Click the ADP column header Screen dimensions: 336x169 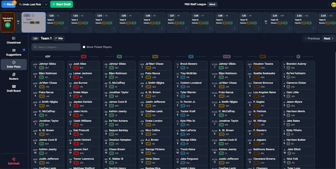pos(48,57)
